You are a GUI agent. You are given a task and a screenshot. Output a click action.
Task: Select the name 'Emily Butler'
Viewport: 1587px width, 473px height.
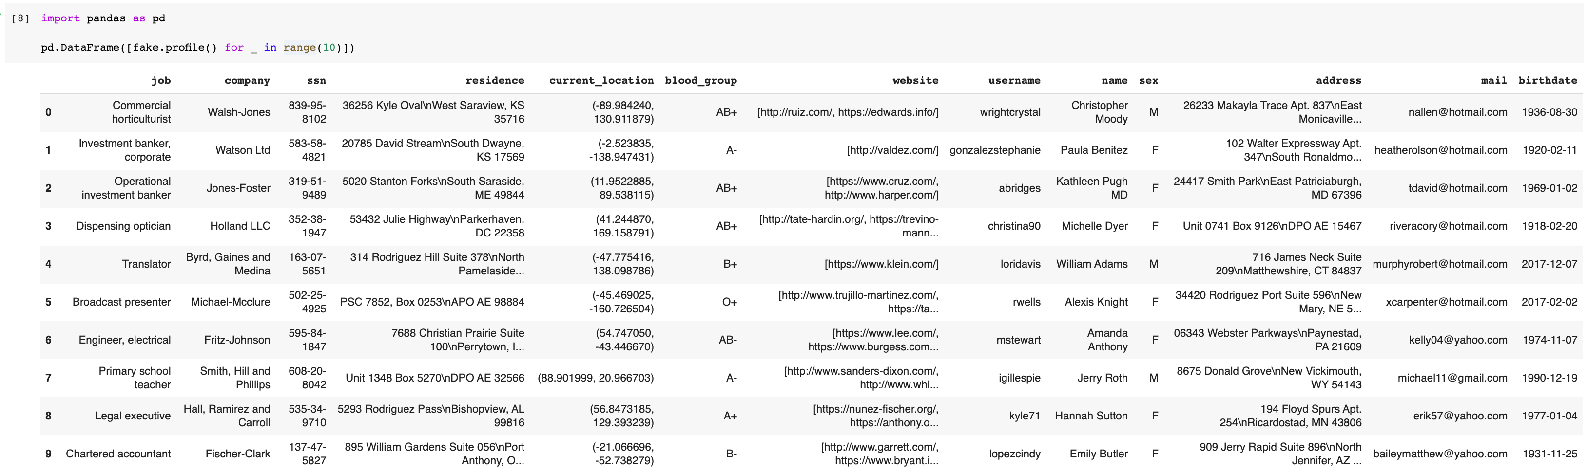[x=1099, y=454]
